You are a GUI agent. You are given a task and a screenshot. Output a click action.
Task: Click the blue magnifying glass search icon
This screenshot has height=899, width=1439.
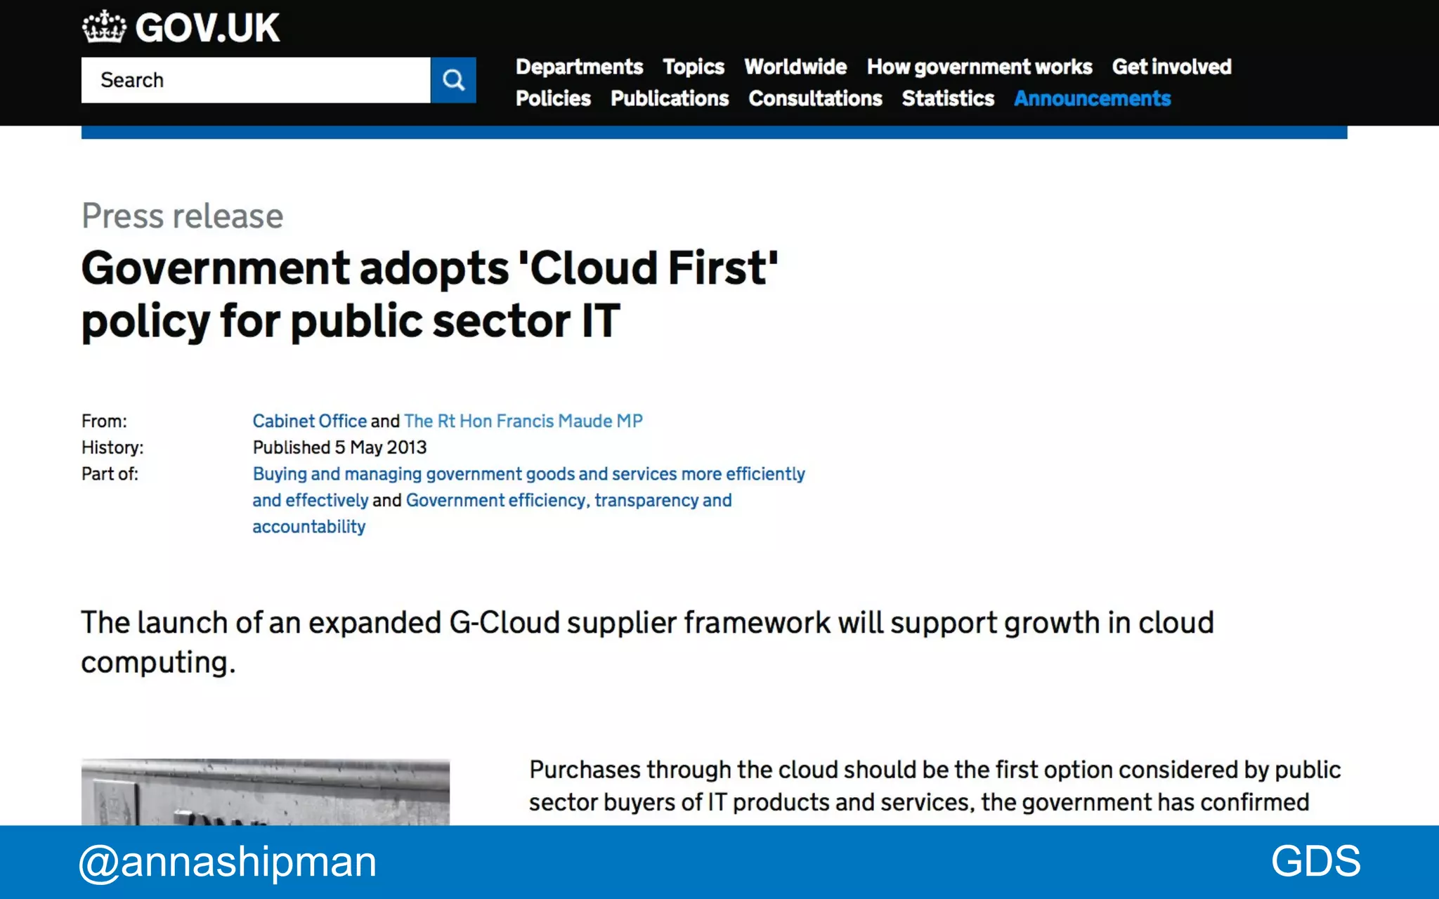click(452, 80)
